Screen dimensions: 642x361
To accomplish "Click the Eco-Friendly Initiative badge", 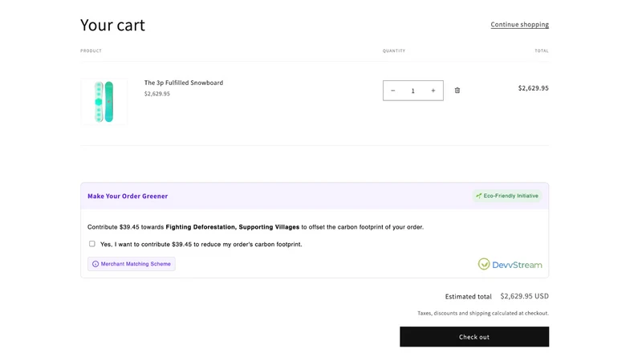I will tap(507, 196).
